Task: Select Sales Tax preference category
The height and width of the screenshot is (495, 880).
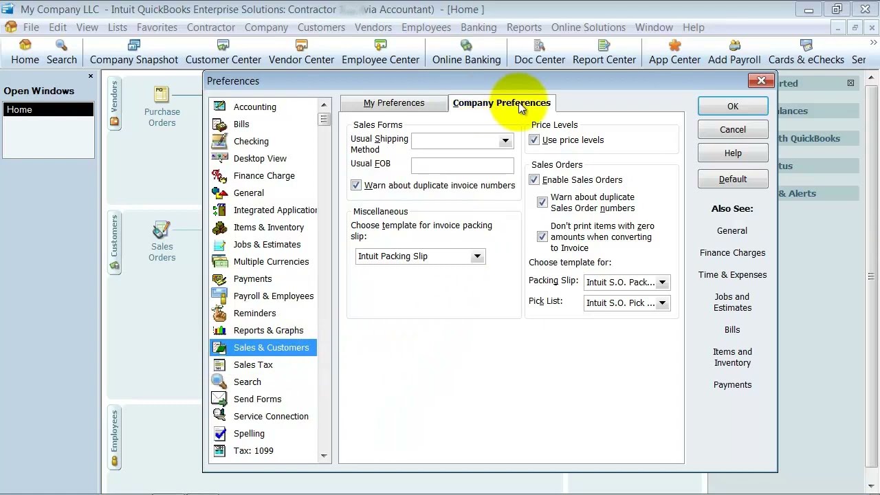Action: (x=263, y=364)
